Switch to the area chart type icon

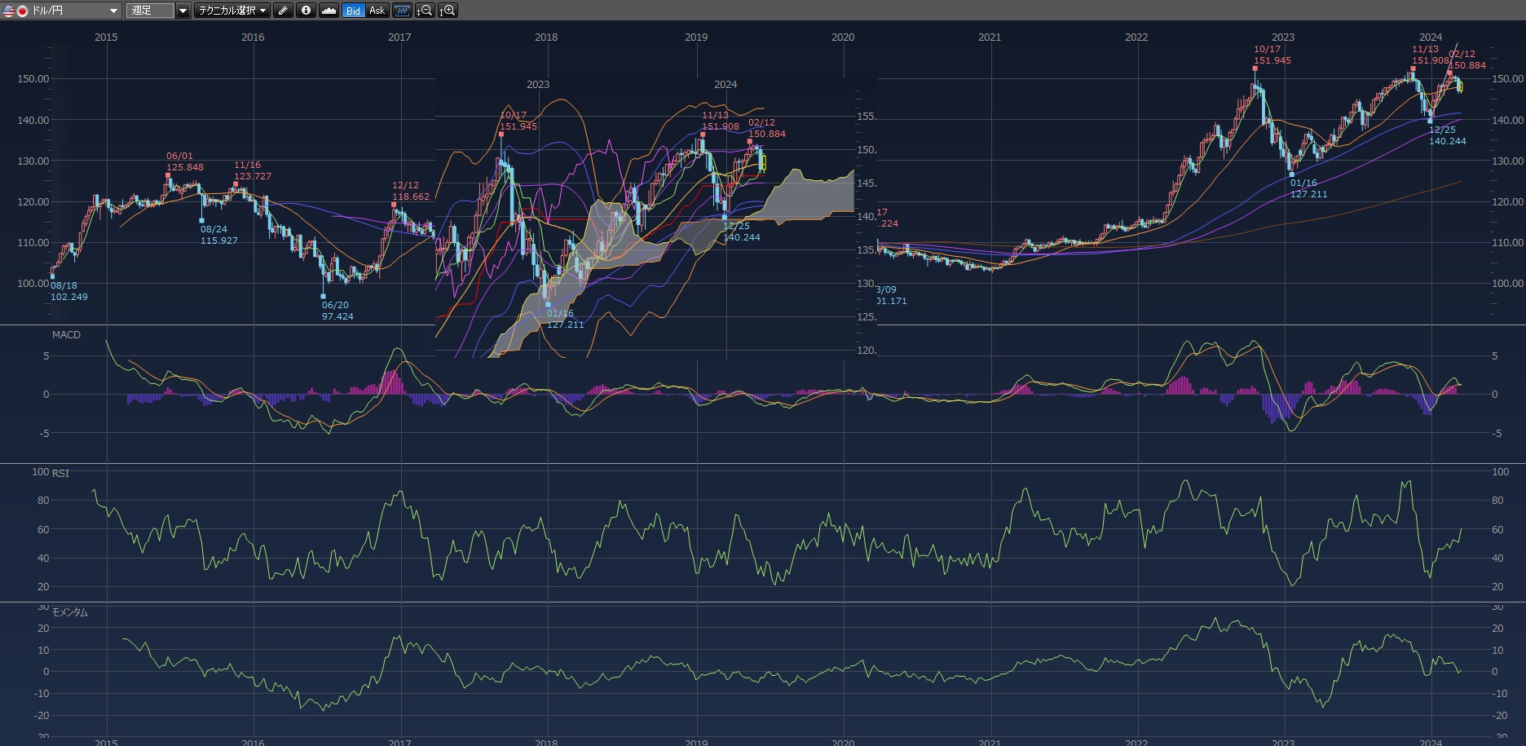(x=329, y=11)
